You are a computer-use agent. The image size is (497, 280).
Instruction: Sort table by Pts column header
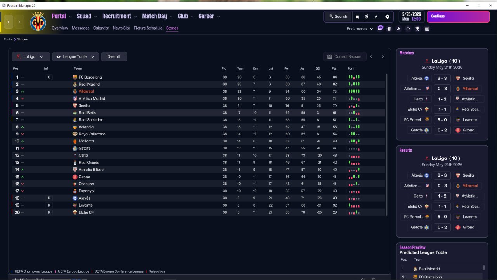[334, 69]
